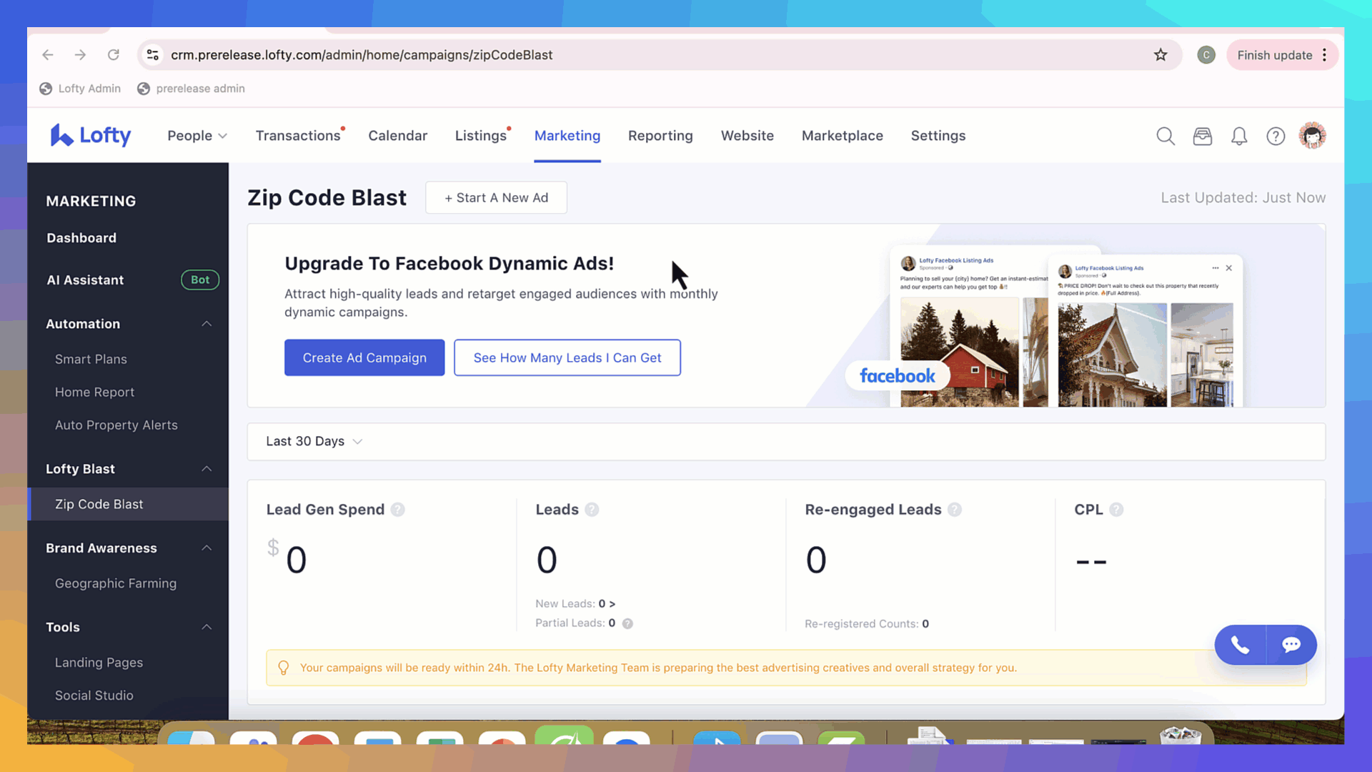Viewport: 1372px width, 772px height.
Task: Open Landing Pages in sidebar
Action: (99, 663)
